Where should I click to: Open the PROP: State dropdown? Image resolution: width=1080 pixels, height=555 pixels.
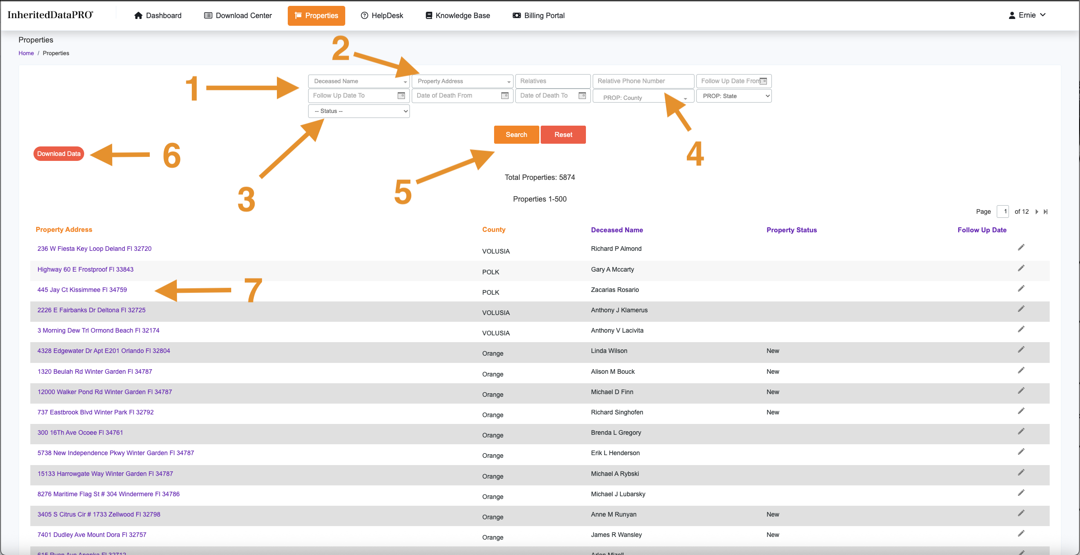pyautogui.click(x=734, y=96)
